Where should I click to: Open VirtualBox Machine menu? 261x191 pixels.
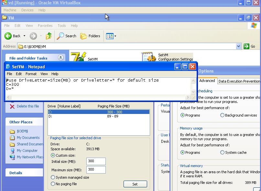pyautogui.click(x=10, y=10)
